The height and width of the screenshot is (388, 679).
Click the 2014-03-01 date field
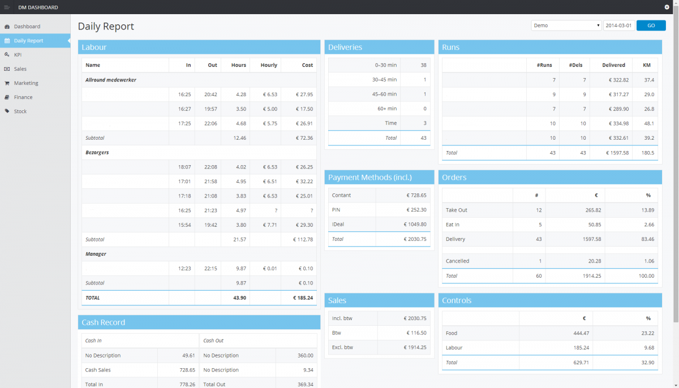click(618, 25)
